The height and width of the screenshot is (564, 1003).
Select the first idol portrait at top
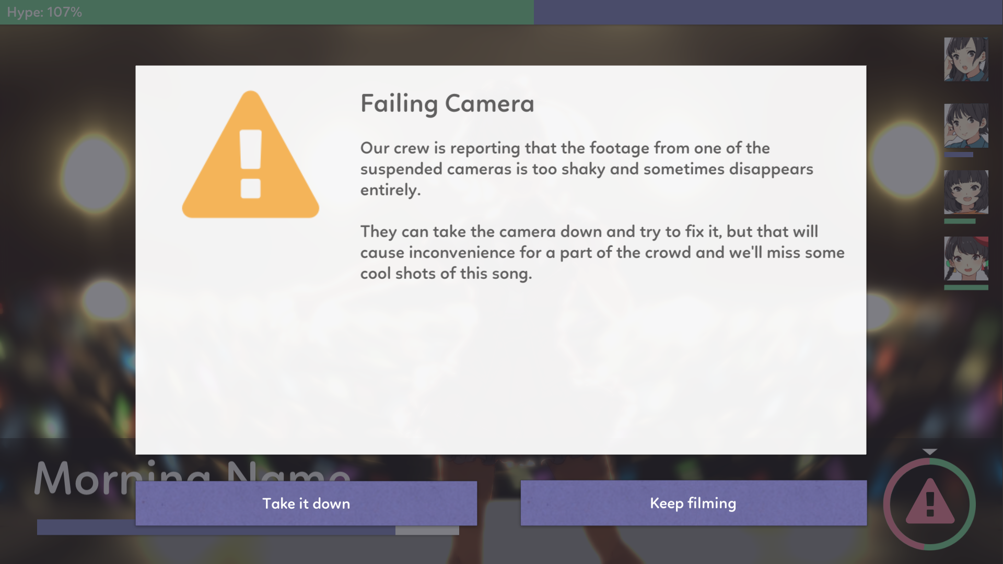coord(966,59)
